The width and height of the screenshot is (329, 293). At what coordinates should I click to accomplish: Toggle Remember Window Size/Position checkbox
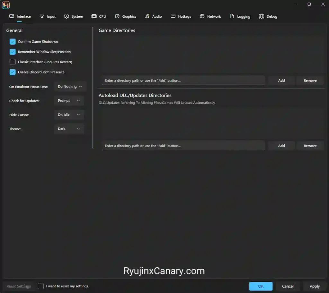[13, 52]
